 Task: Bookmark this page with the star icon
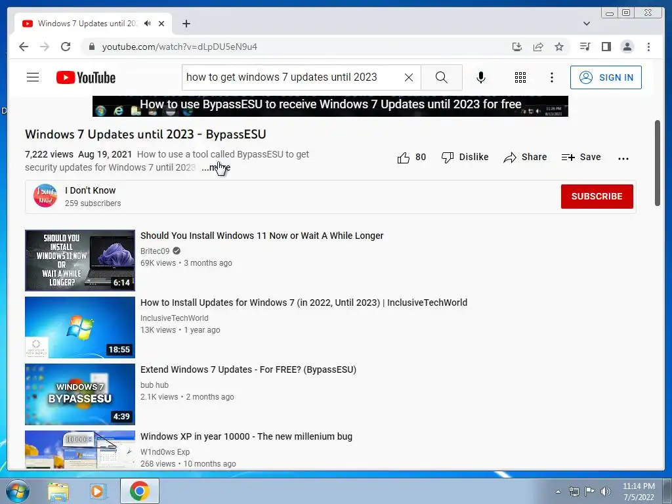tap(559, 47)
